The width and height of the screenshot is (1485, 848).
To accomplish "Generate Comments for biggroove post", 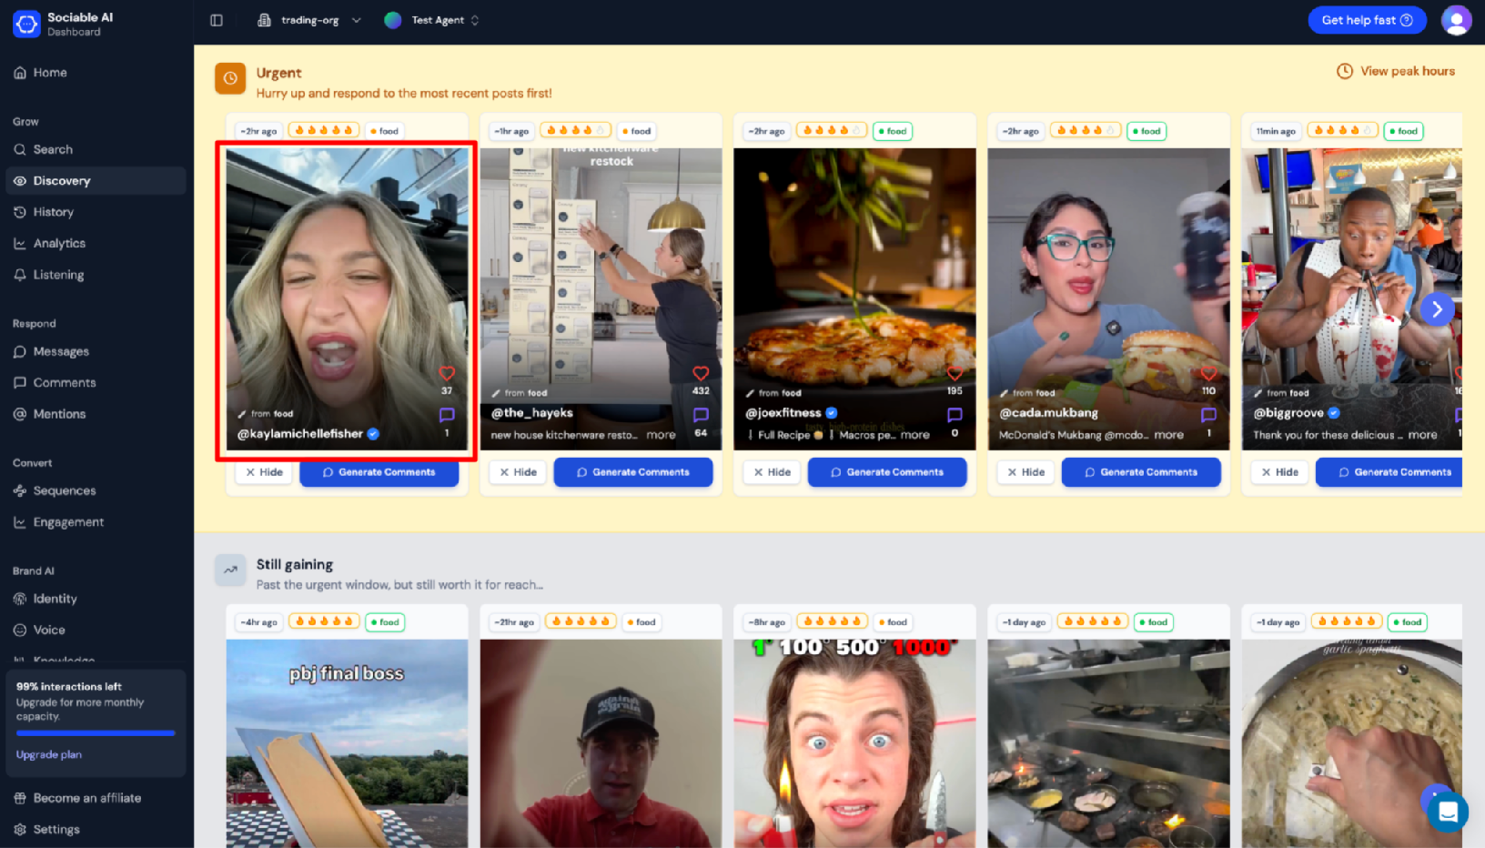I will click(x=1389, y=472).
